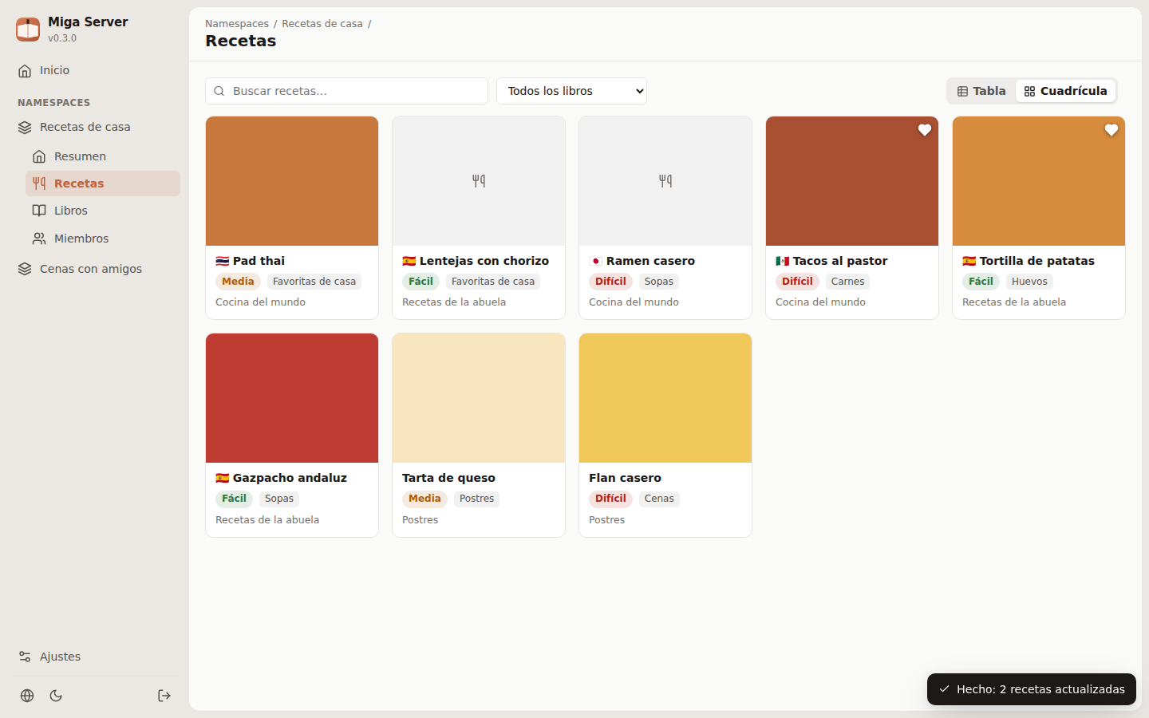Open Cenas con amigos namespace

[96, 269]
